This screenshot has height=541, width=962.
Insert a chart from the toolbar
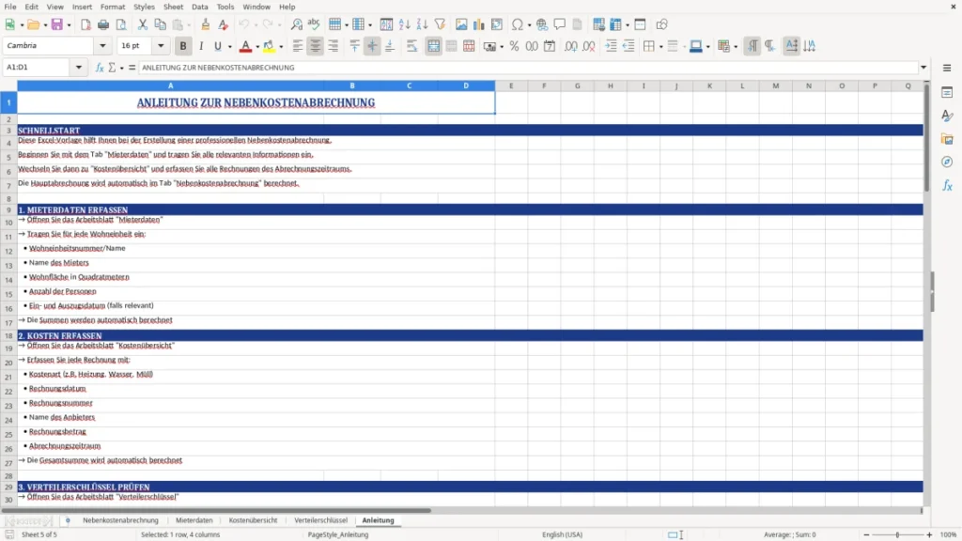click(x=479, y=24)
